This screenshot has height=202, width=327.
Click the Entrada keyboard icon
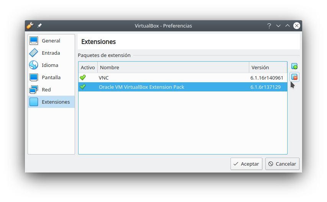point(34,53)
